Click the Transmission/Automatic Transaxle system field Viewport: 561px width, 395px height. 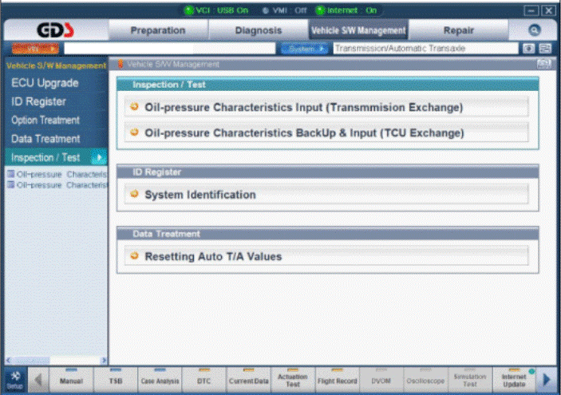coord(425,49)
